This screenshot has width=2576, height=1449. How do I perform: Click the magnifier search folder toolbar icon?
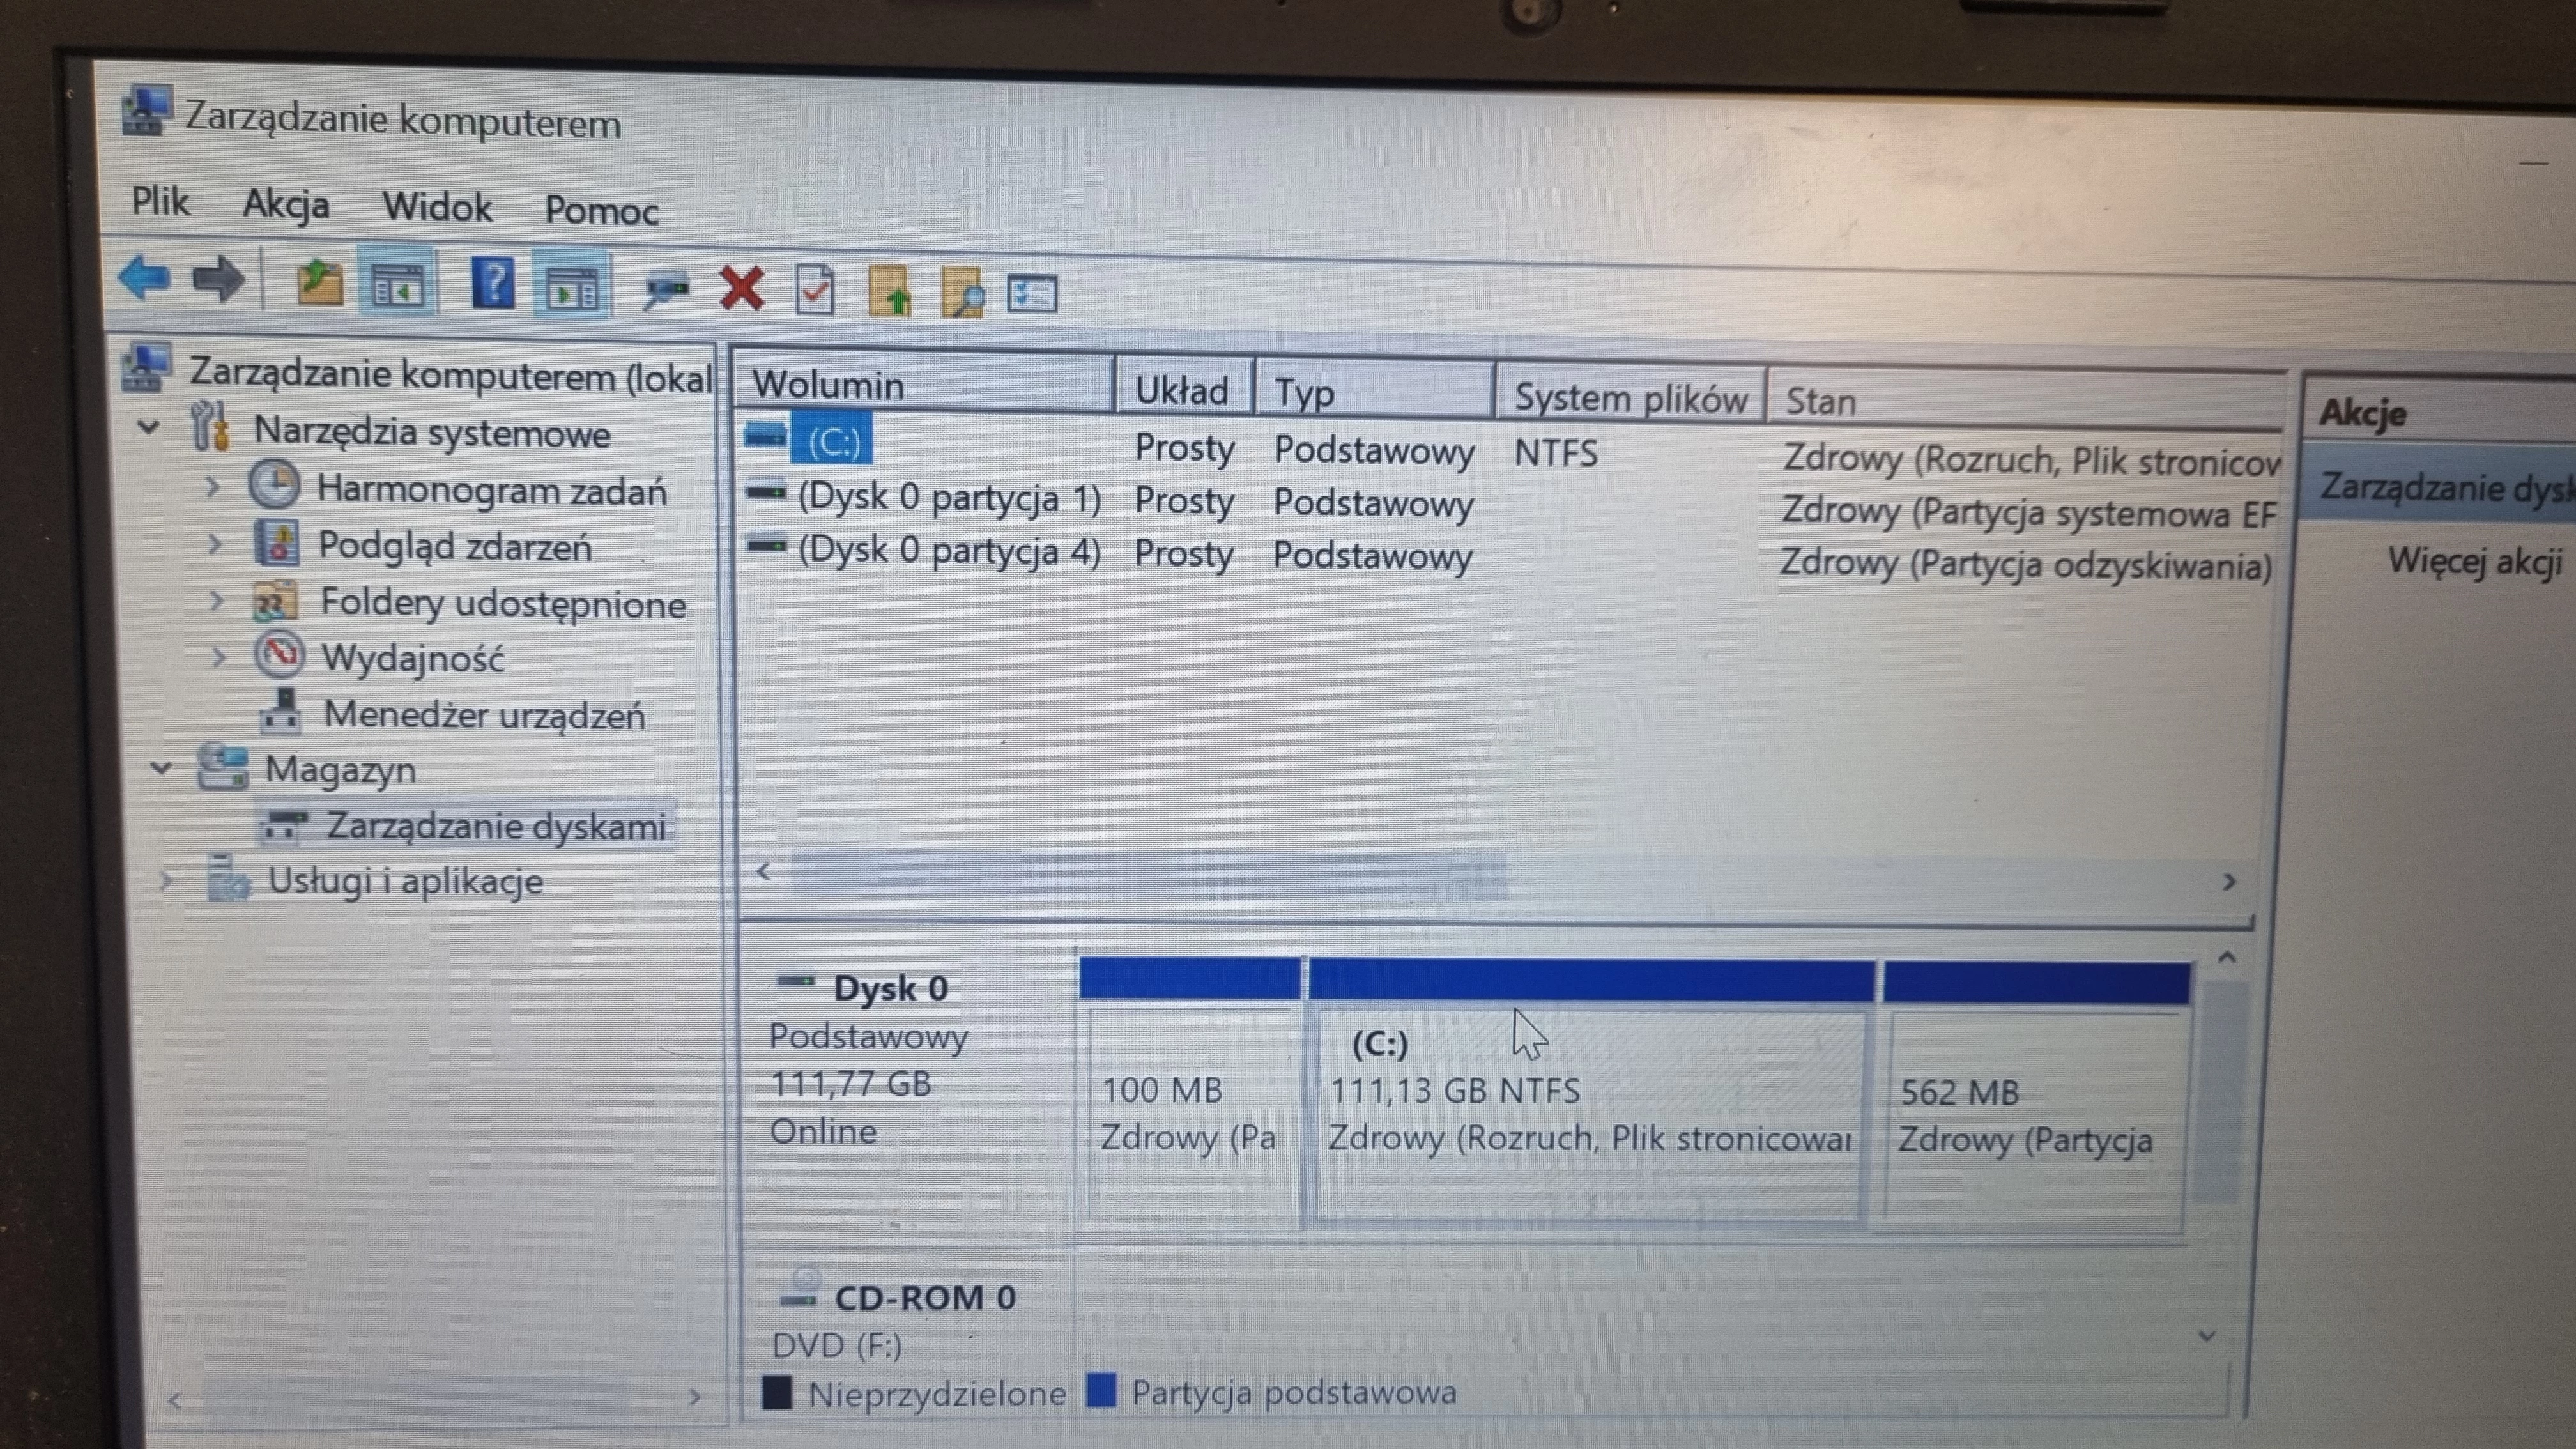(x=963, y=294)
